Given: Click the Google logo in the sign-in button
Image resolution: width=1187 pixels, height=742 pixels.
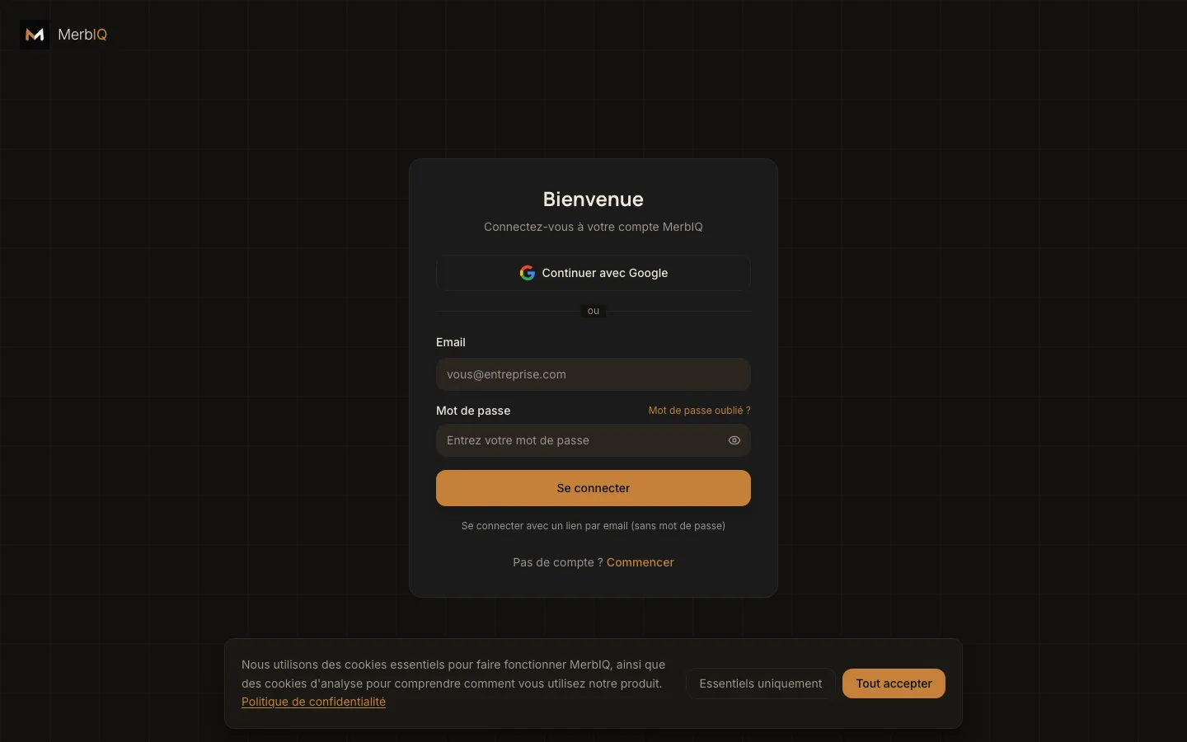Looking at the screenshot, I should [528, 273].
